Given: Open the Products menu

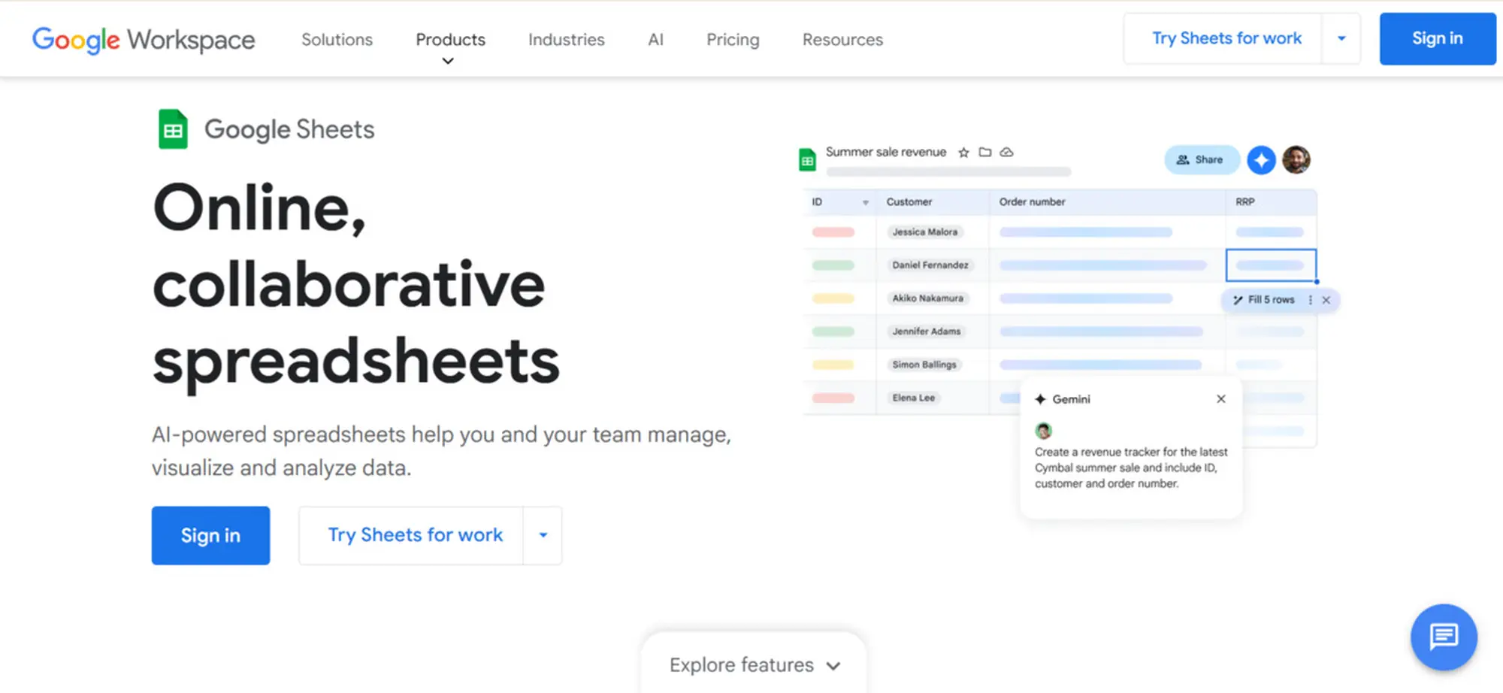Looking at the screenshot, I should [x=451, y=39].
